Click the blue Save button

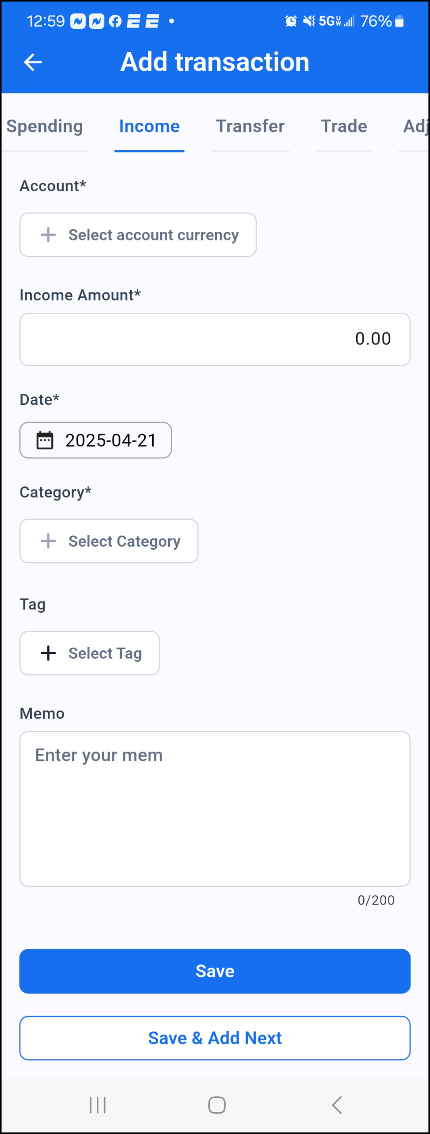[215, 971]
